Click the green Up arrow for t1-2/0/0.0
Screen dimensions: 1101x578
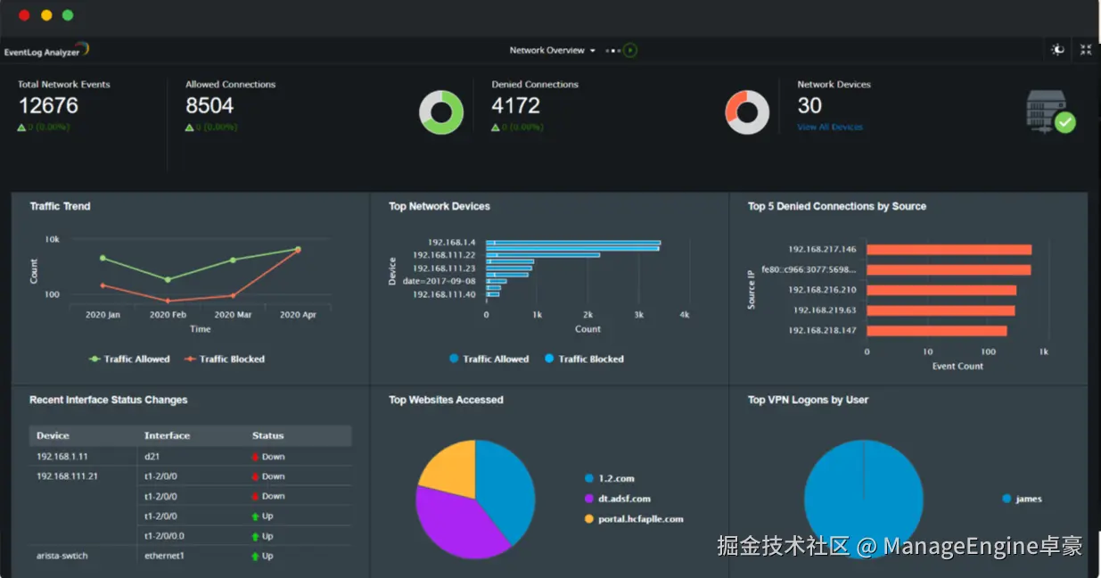255,536
